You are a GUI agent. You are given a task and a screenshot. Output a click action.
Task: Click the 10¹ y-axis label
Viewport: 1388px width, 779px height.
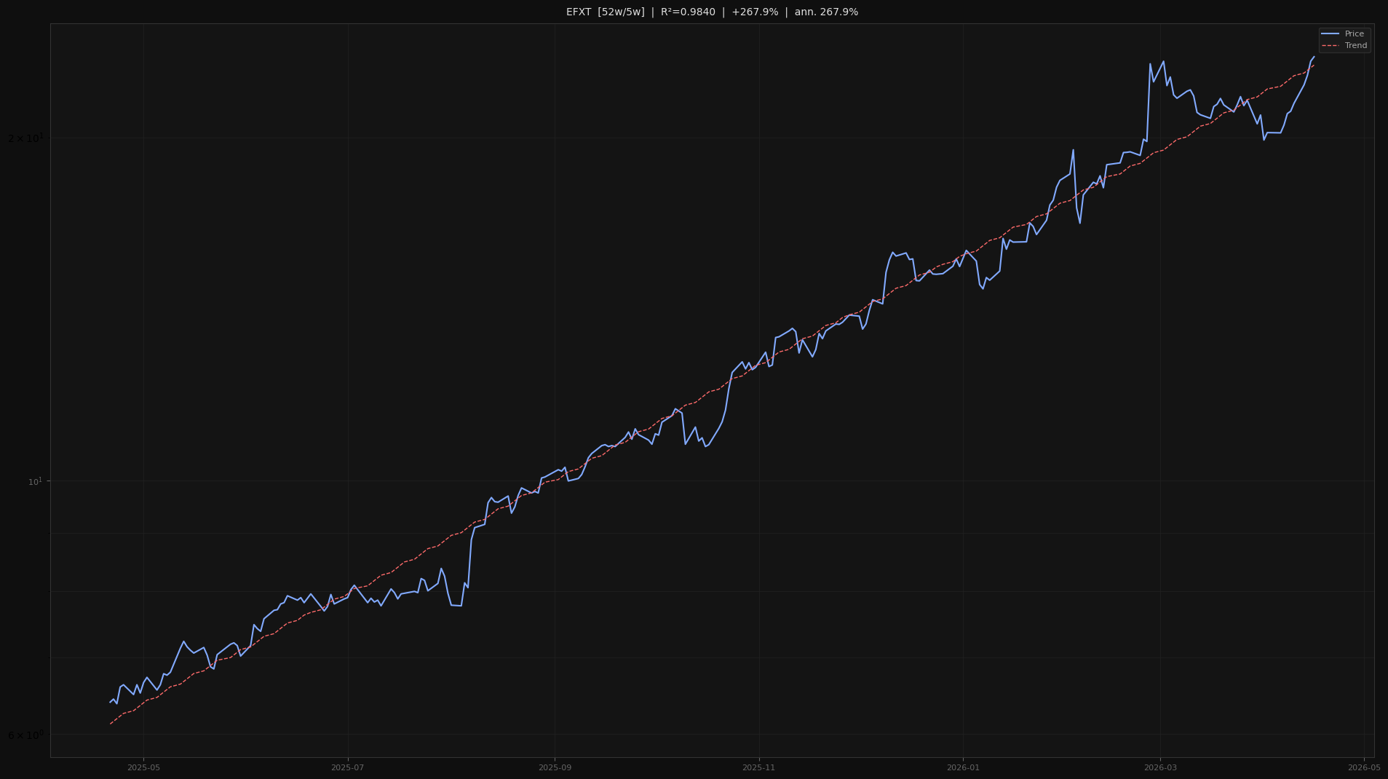click(36, 480)
